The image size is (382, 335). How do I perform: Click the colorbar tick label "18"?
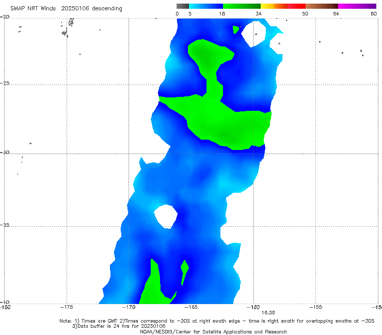222,13
